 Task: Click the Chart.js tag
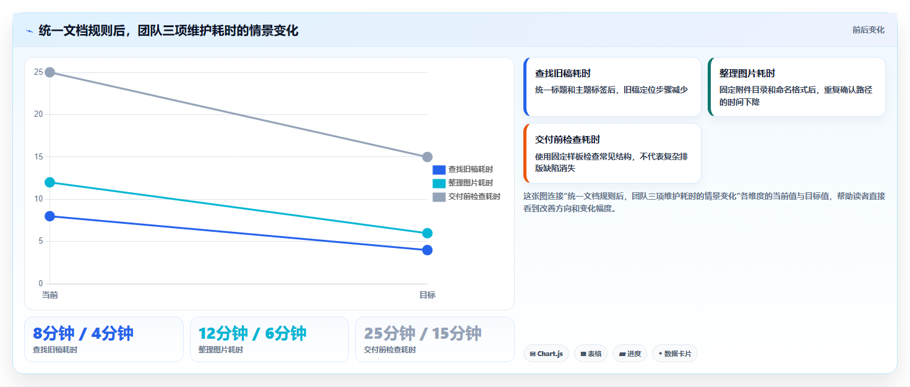point(546,354)
